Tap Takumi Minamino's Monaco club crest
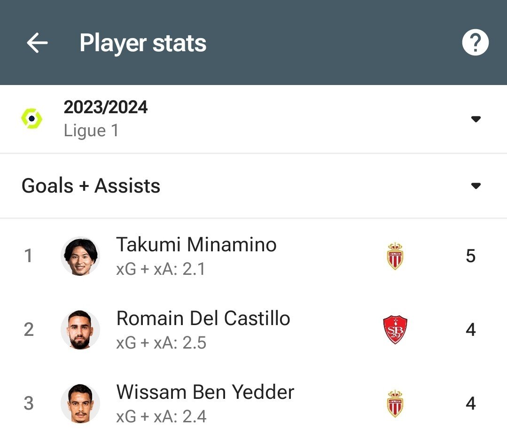The image size is (507, 435). coord(395,256)
